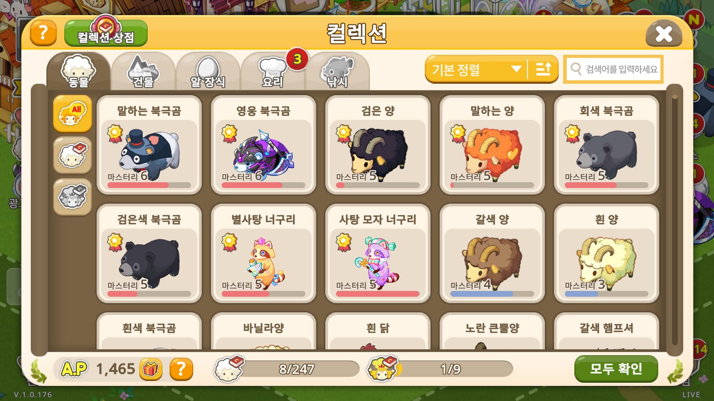Open the 별사탕 너구리 collection card
Image resolution: width=714 pixels, height=401 pixels.
263,254
